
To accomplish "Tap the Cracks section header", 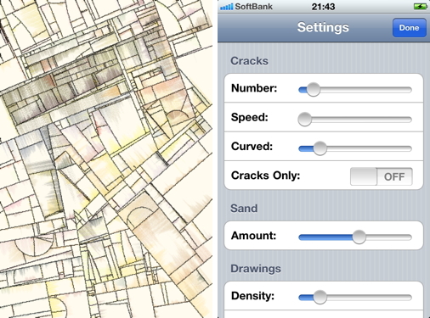I will pos(249,61).
